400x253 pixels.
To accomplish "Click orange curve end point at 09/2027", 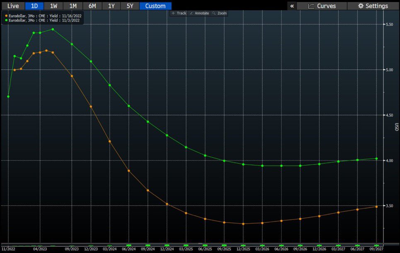I will pyautogui.click(x=376, y=207).
